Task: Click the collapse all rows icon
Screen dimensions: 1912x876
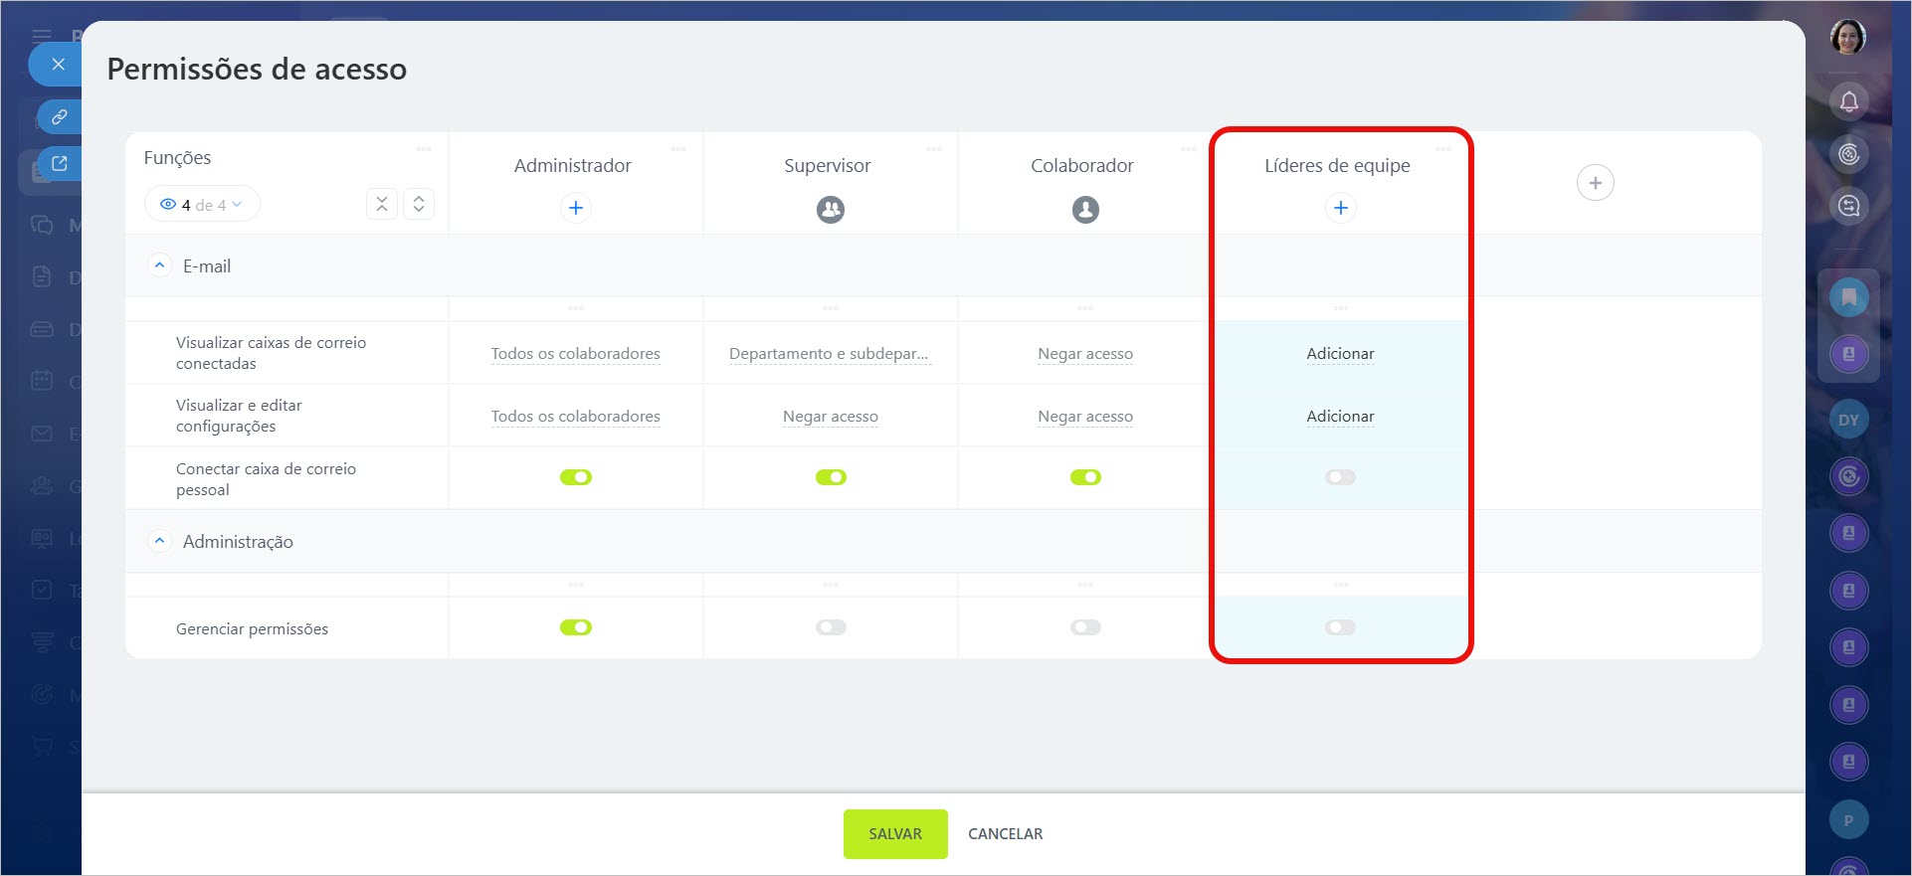Action: pos(382,204)
